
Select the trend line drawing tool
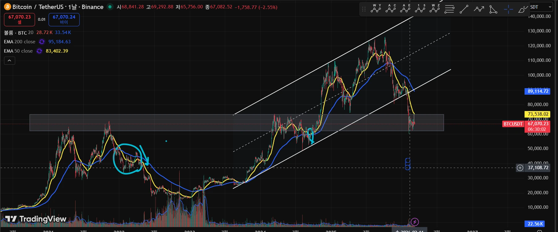point(464,9)
